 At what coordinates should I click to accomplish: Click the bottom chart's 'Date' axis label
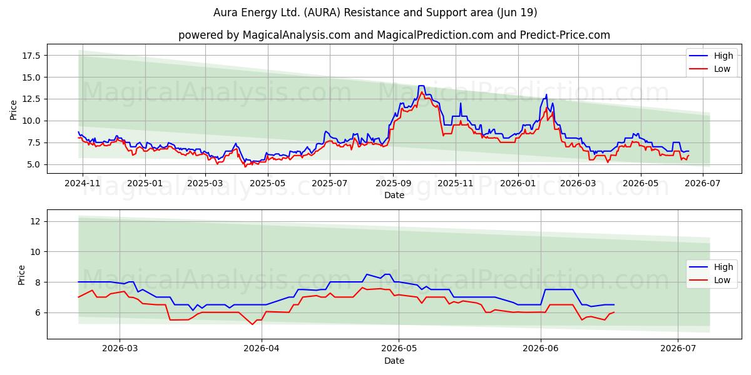tap(394, 361)
